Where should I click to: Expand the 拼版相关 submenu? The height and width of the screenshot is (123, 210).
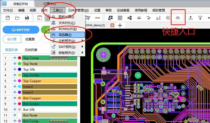pos(67,53)
